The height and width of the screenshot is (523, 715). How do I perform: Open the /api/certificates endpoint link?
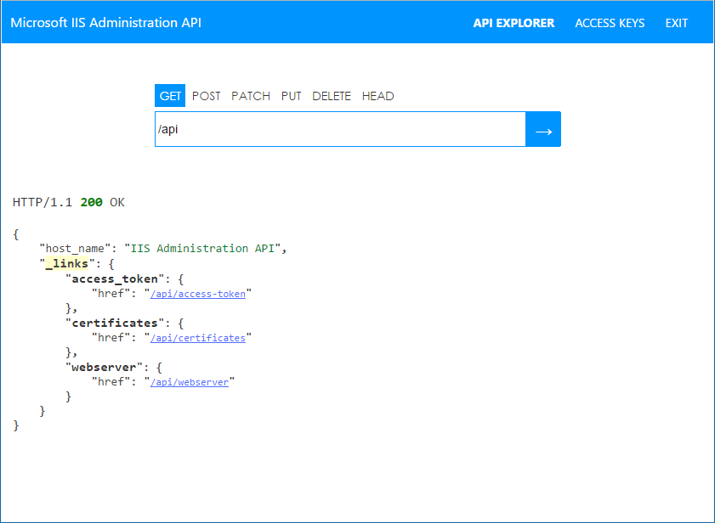[197, 337]
